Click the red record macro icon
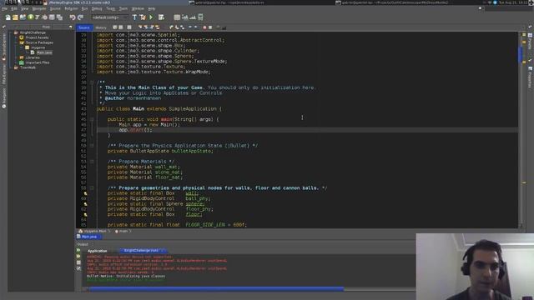This screenshot has width=534, height=300. [204, 27]
